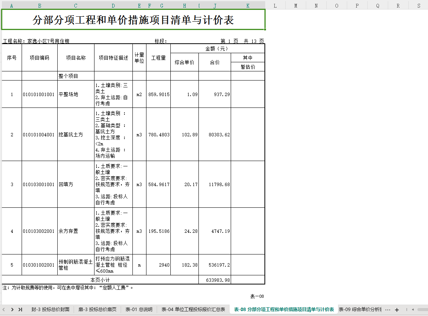Go to 表-04 单位工程投标报价汇总表 tab
Viewport: 428px width, 316px height.
(193, 310)
